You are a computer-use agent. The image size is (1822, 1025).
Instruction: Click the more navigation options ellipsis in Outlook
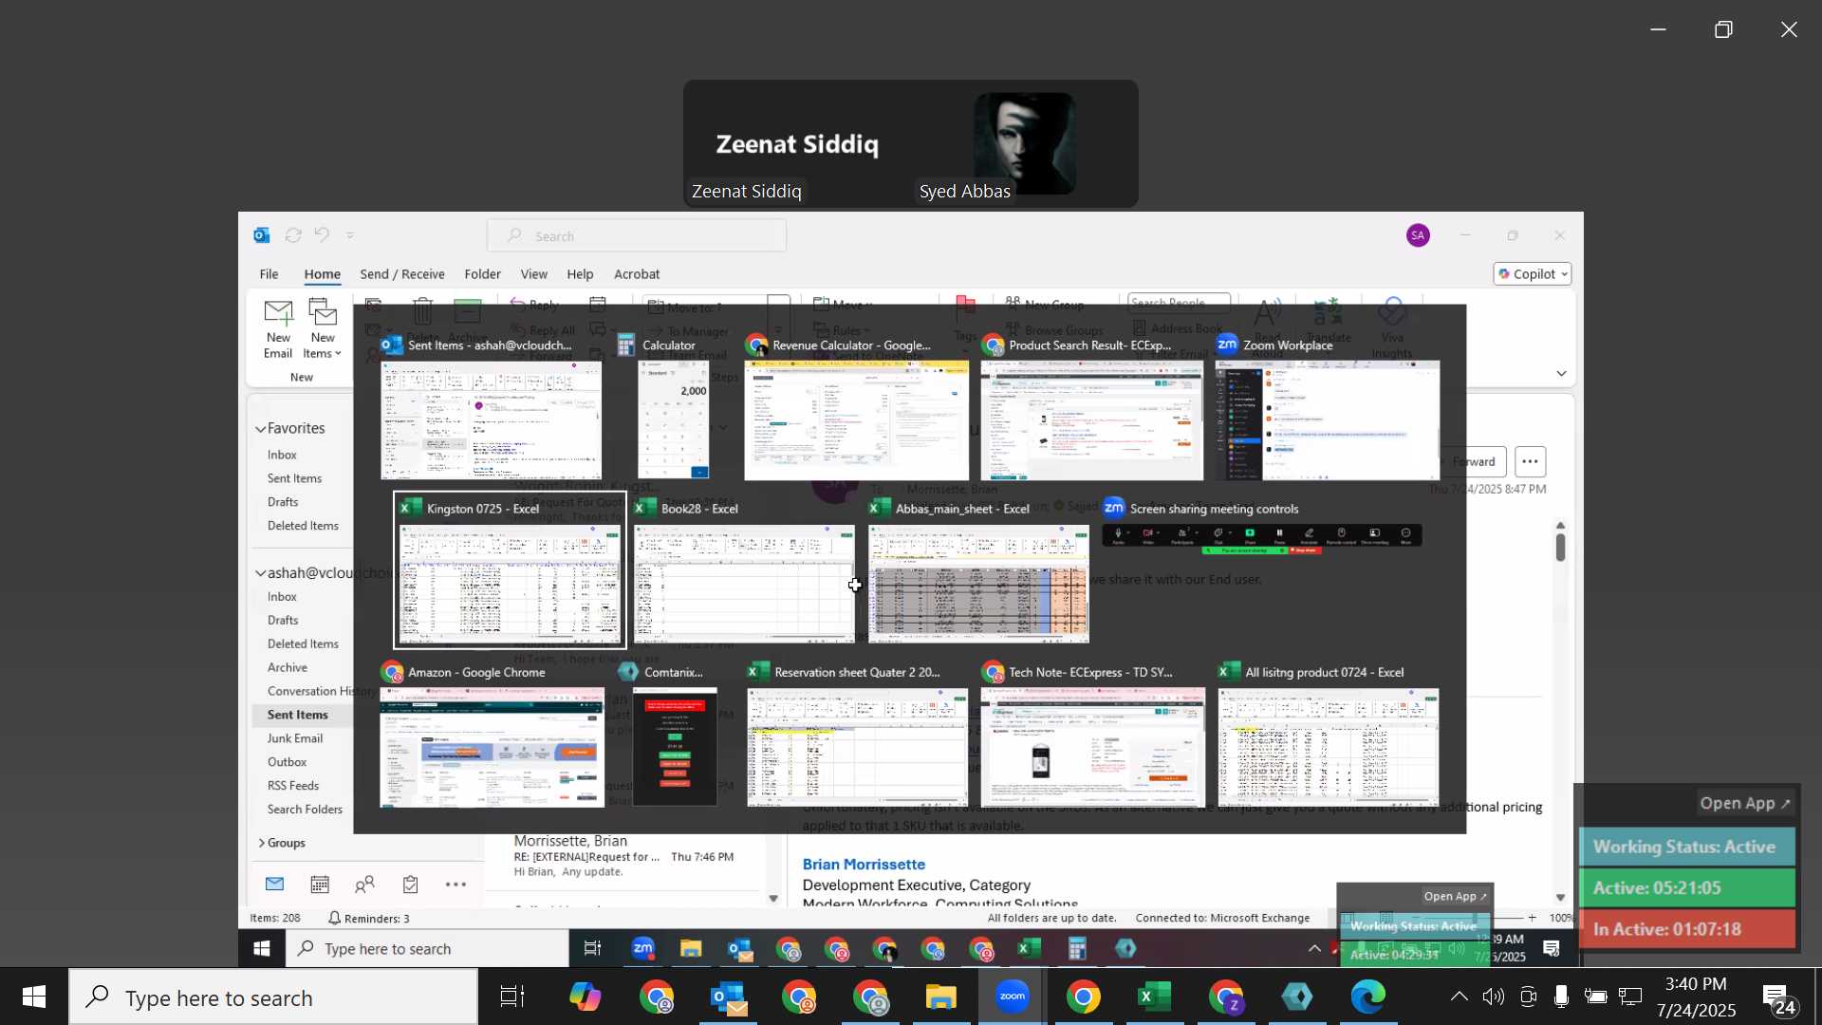(455, 885)
